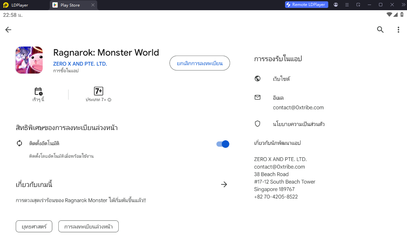The width and height of the screenshot is (407, 239).
Task: Click the Singapore 189767 address line
Action: point(274,189)
